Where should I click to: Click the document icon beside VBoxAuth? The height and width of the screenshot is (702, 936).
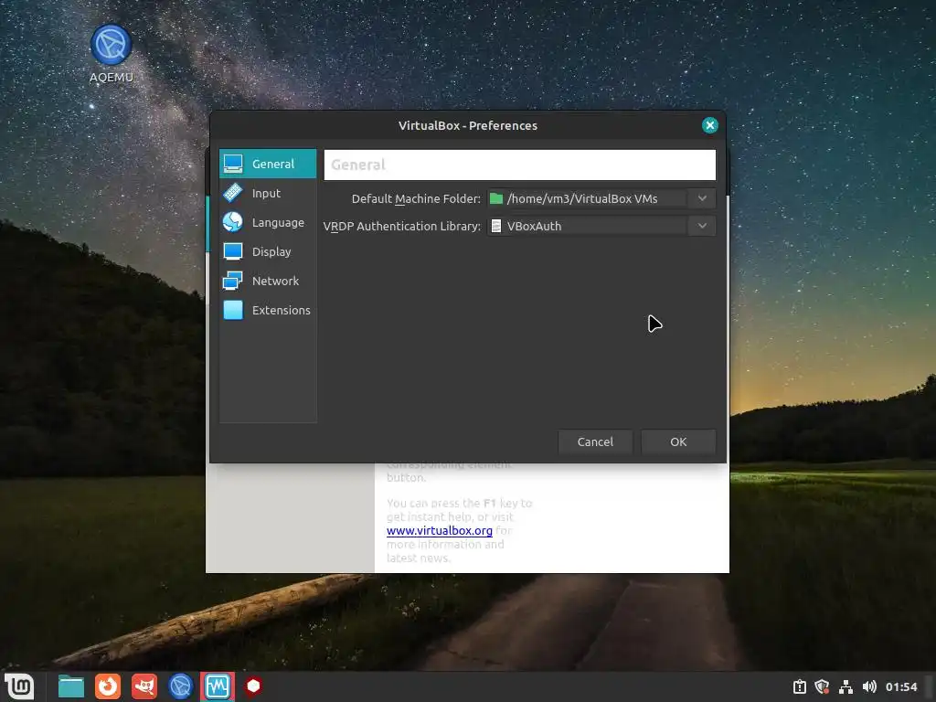(496, 226)
